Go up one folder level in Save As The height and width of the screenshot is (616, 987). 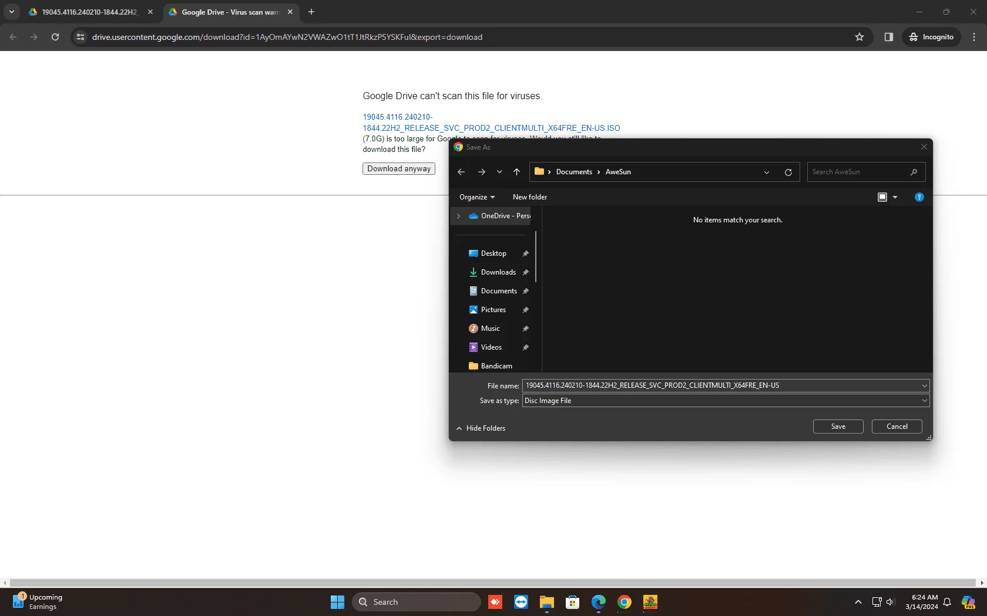pyautogui.click(x=517, y=172)
